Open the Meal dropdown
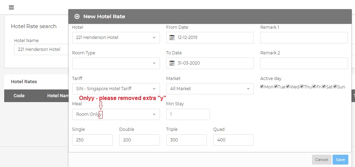Image resolution: width=355 pixels, height=167 pixels. point(116,114)
